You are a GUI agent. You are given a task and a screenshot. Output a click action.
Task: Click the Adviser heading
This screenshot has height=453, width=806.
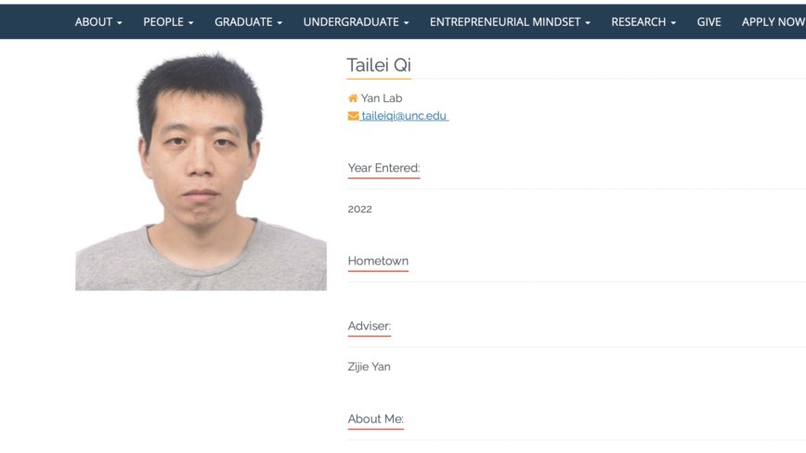pyautogui.click(x=370, y=326)
